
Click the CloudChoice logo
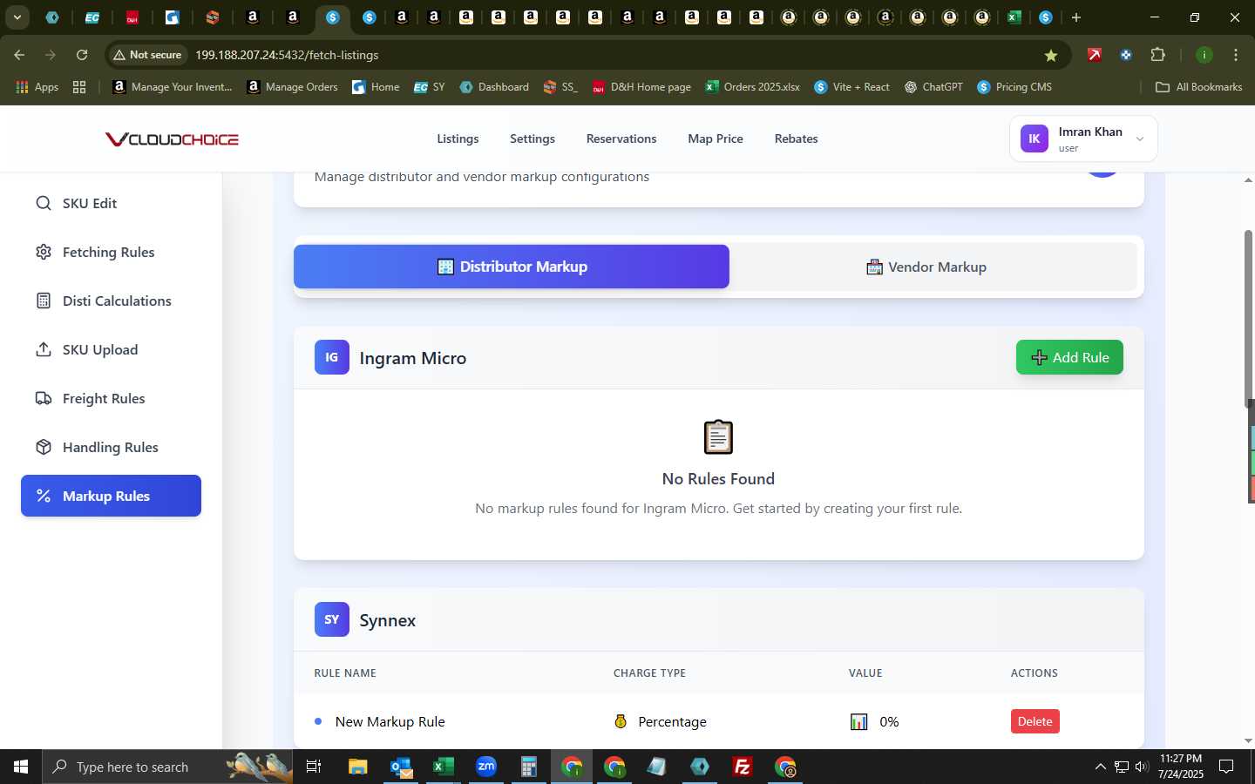click(x=172, y=139)
